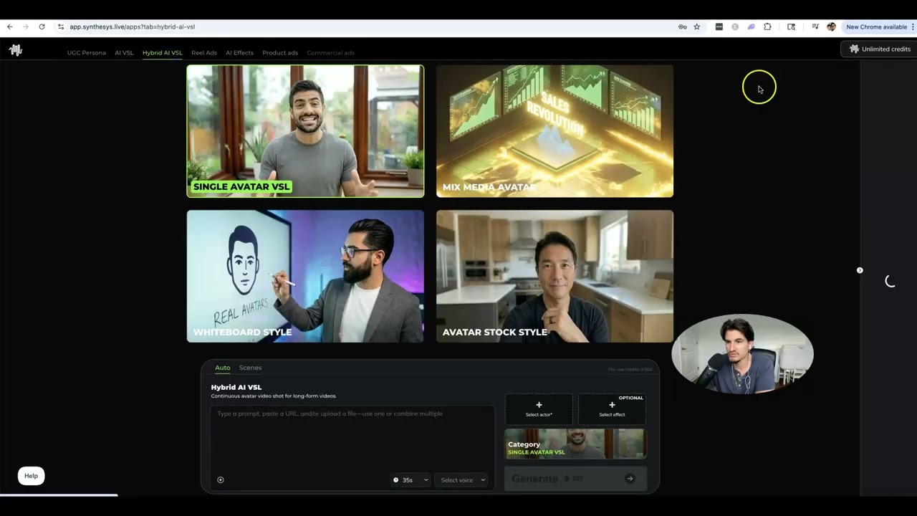
Task: Open the Chrome profile avatar
Action: click(x=831, y=27)
